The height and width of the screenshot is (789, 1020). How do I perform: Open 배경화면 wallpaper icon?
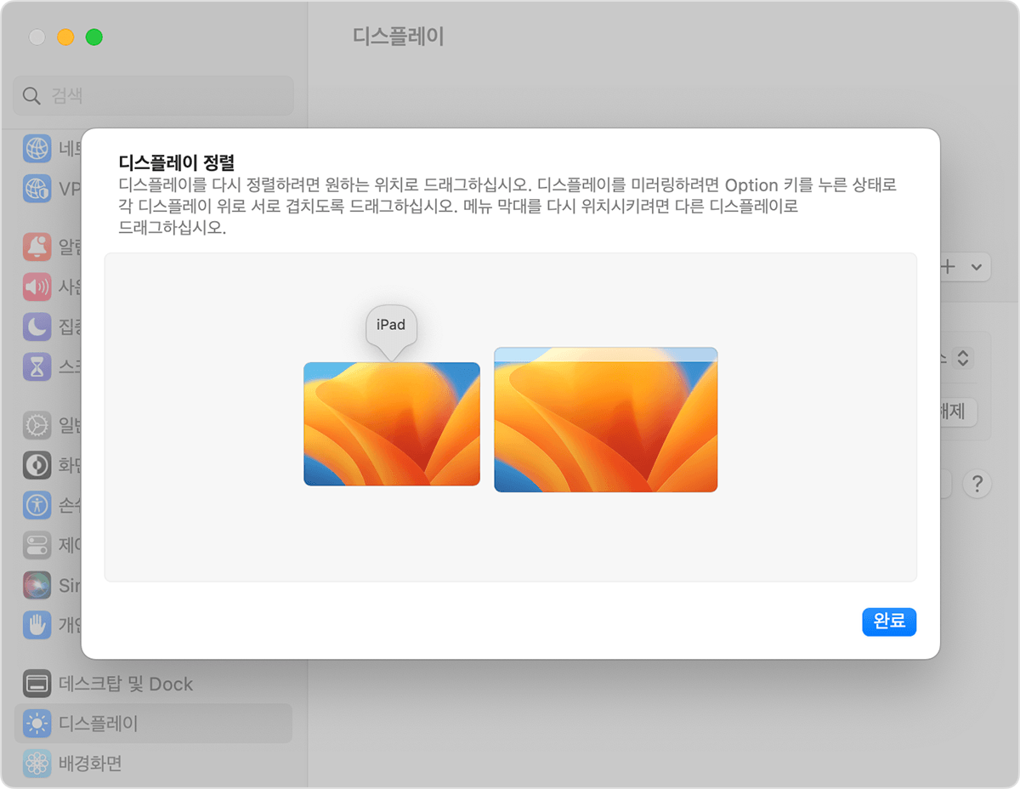(x=37, y=763)
